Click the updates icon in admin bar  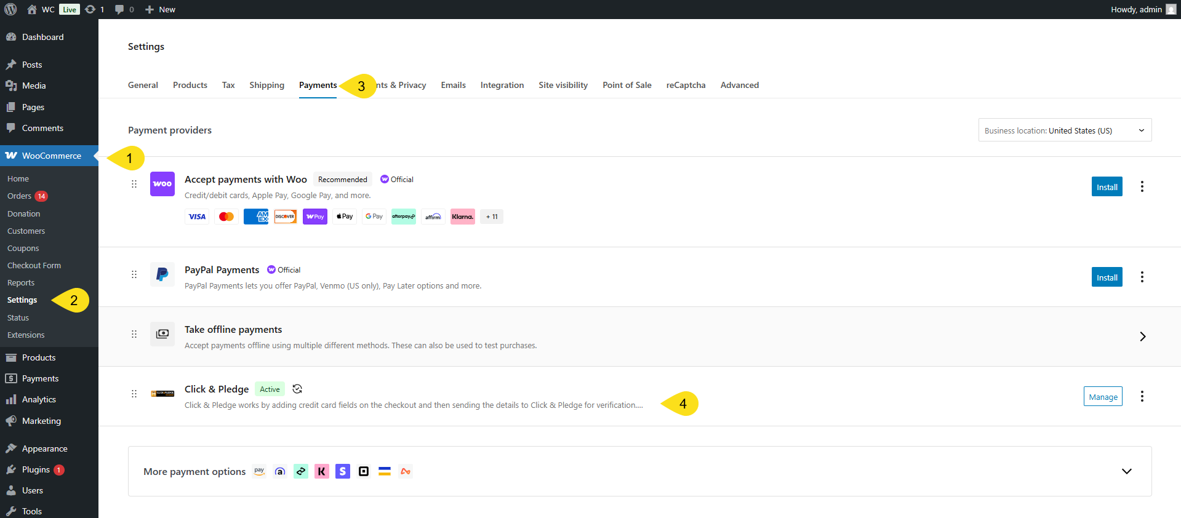tap(90, 9)
